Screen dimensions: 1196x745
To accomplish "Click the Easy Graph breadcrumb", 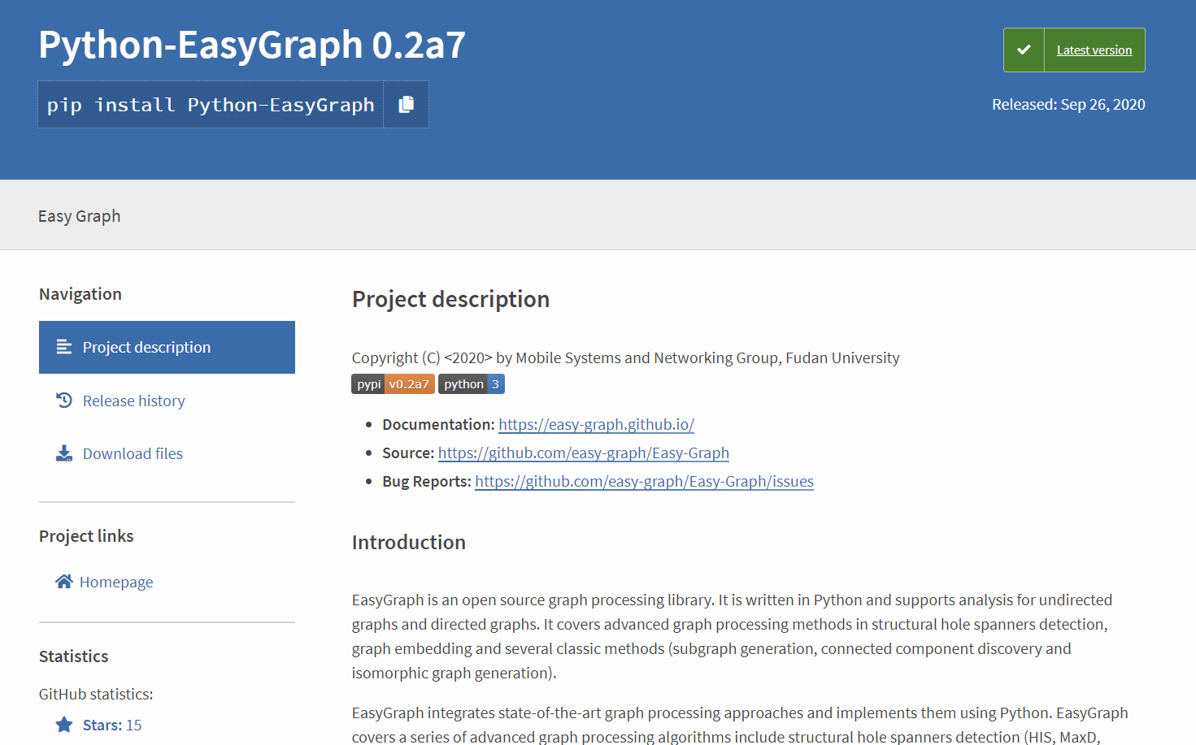I will [x=79, y=215].
